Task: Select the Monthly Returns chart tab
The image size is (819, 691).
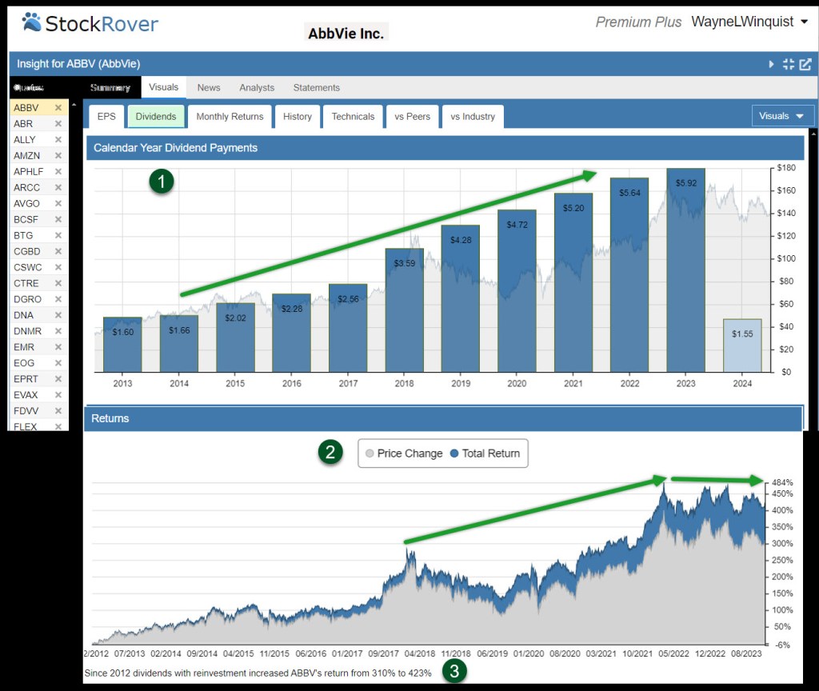Action: pyautogui.click(x=230, y=117)
